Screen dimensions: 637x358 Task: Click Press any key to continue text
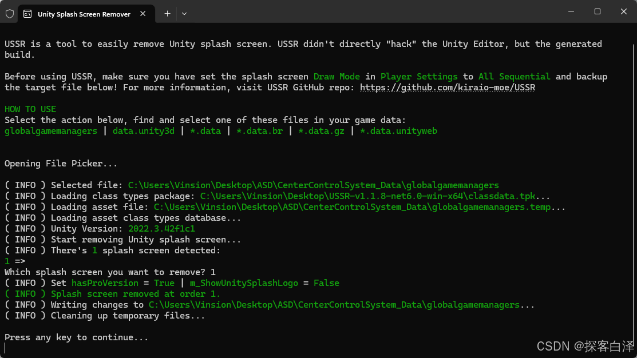(x=76, y=337)
